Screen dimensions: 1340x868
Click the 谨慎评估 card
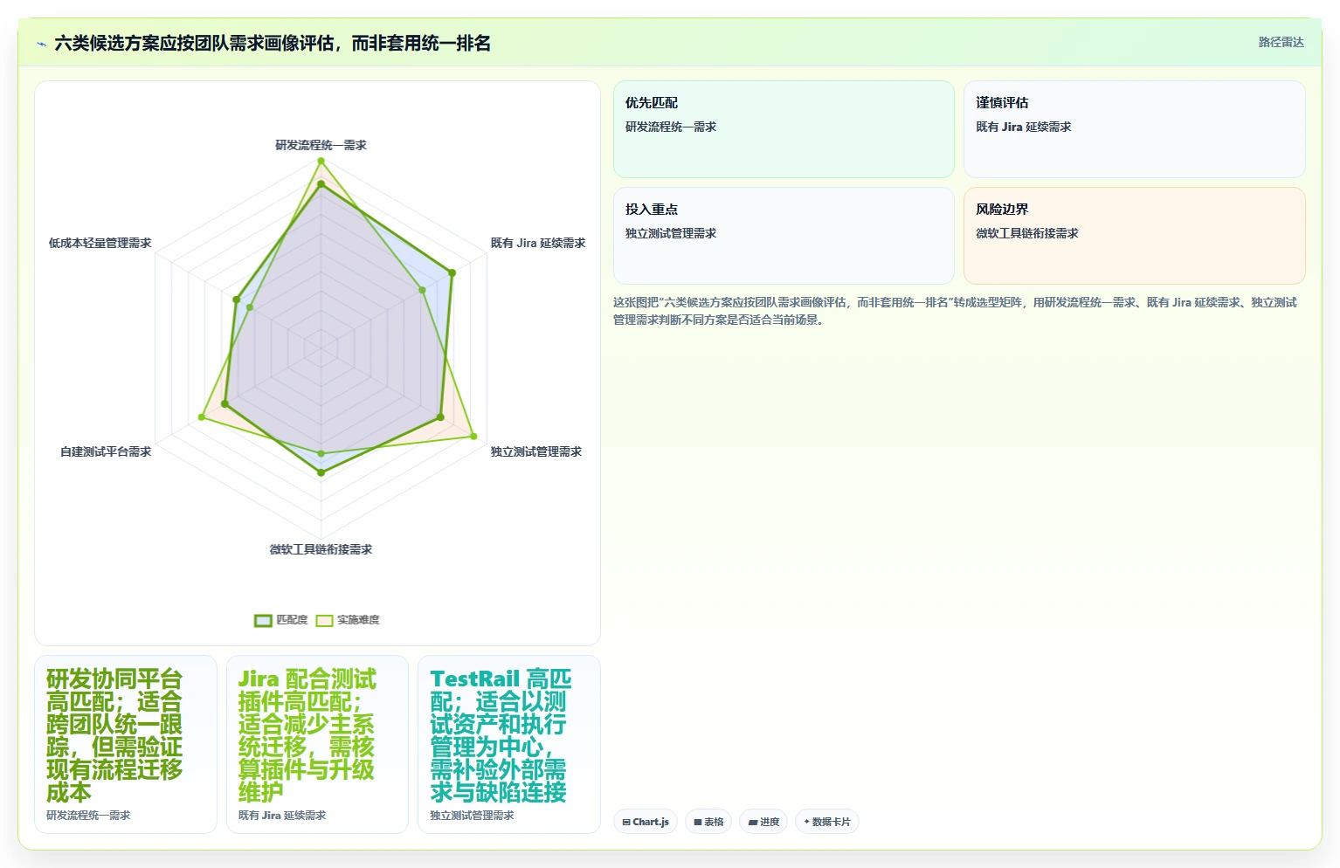coord(1134,129)
